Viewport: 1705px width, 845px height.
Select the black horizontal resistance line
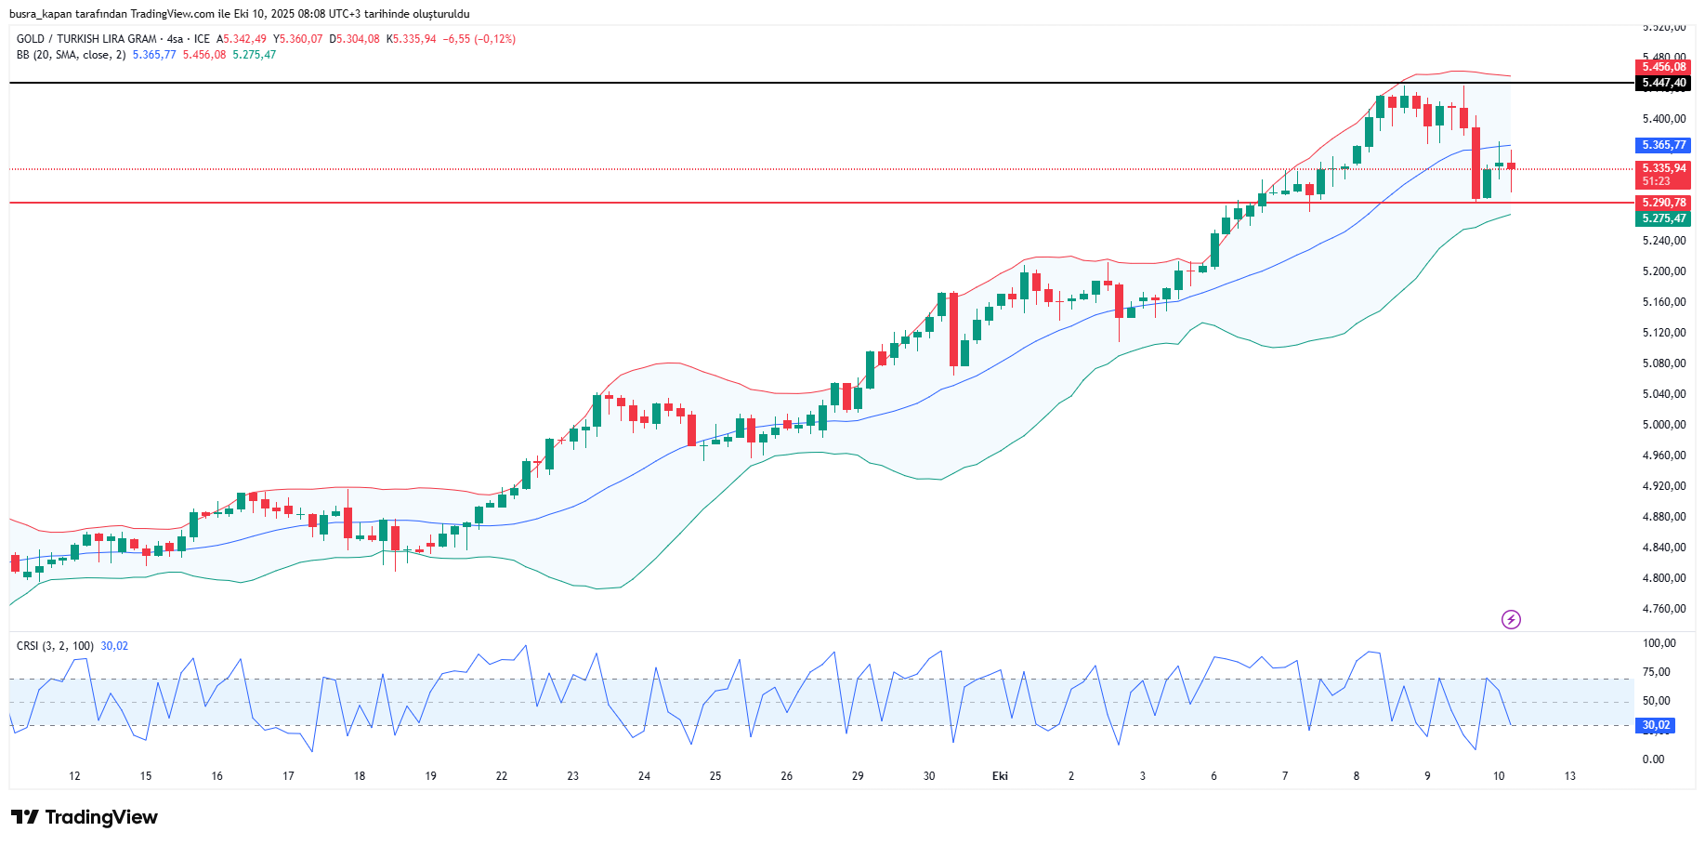point(650,83)
